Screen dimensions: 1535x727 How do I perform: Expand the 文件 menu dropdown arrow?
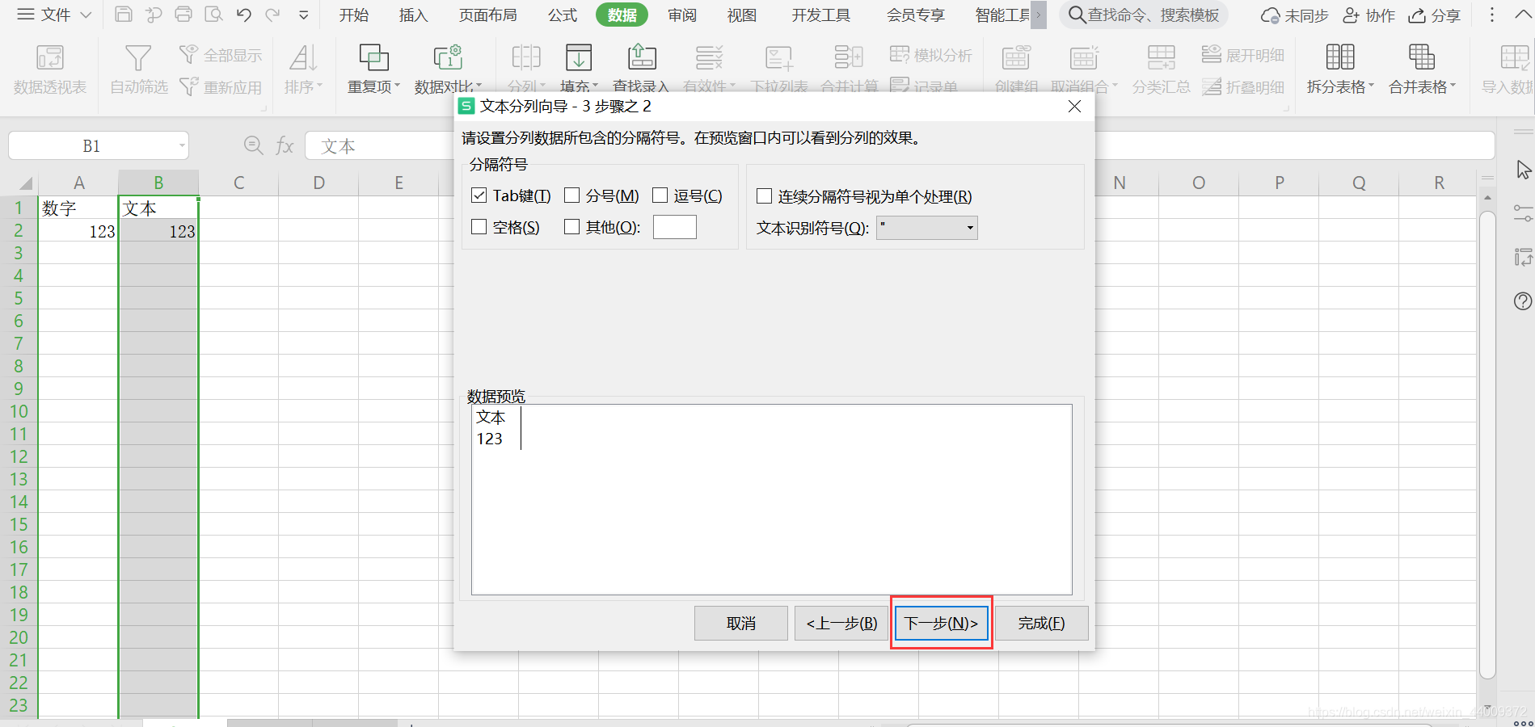[x=86, y=15]
